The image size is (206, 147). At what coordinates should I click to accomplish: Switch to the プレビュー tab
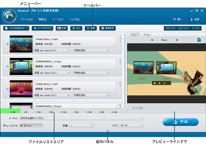pyautogui.click(x=147, y=35)
